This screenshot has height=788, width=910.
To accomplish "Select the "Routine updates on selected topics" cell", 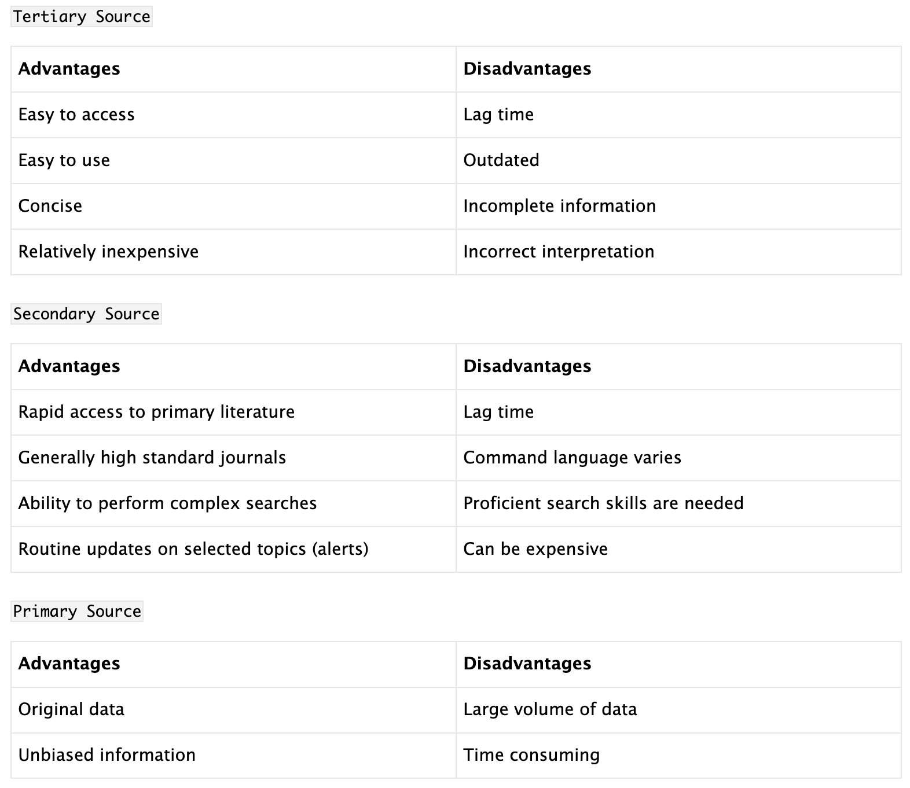I will tap(193, 549).
